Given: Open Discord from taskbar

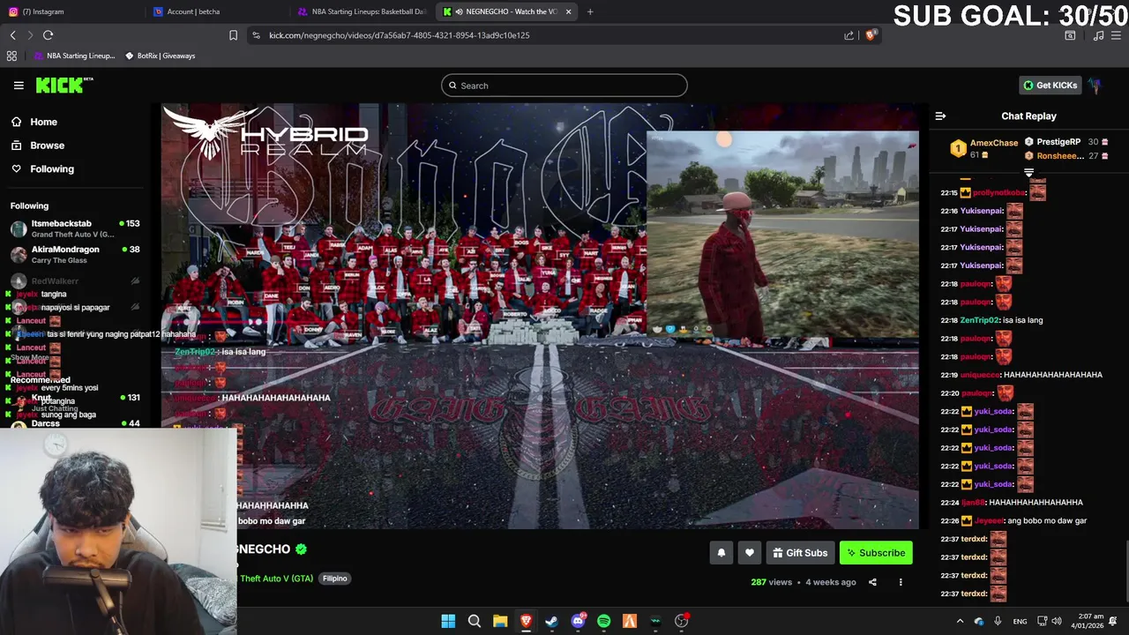Looking at the screenshot, I should [578, 621].
